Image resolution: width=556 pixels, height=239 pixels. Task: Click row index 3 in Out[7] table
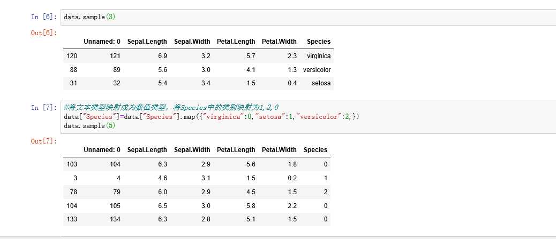(75, 178)
